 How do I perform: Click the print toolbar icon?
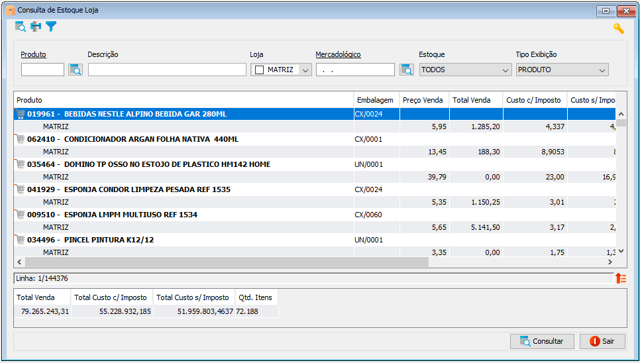pos(36,27)
